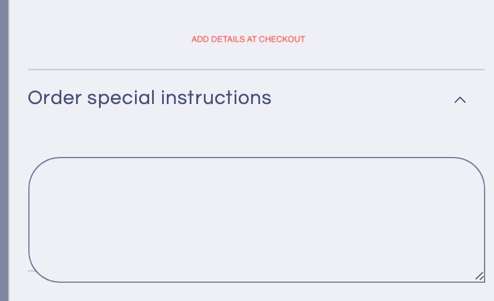This screenshot has height=301, width=494.
Task: Click the resize grip in textarea corner
Action: pos(479,276)
